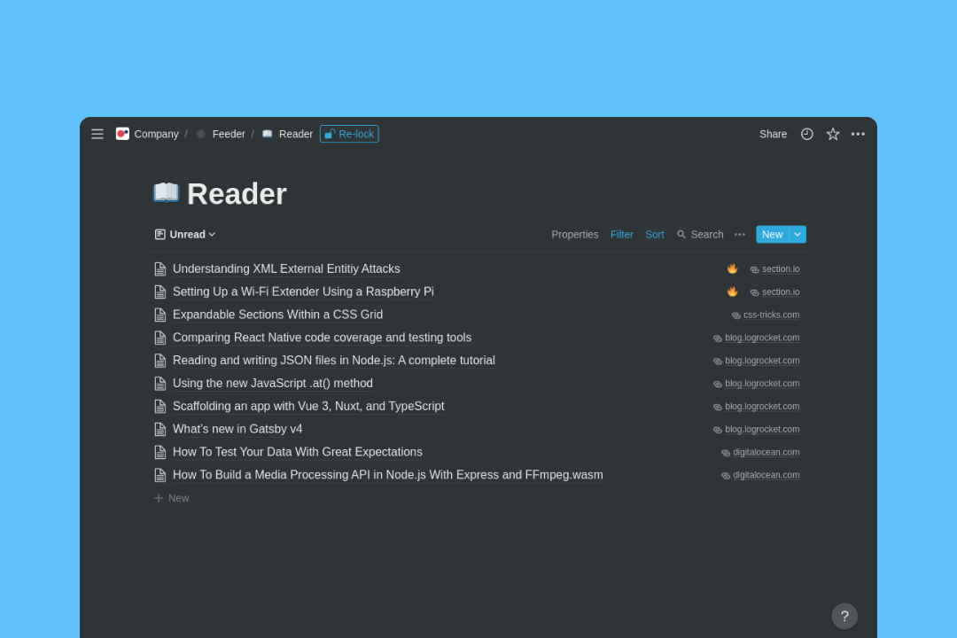The width and height of the screenshot is (957, 638).
Task: Click page icon of Scaffolding an app with Vue 3 row
Action: click(x=159, y=406)
